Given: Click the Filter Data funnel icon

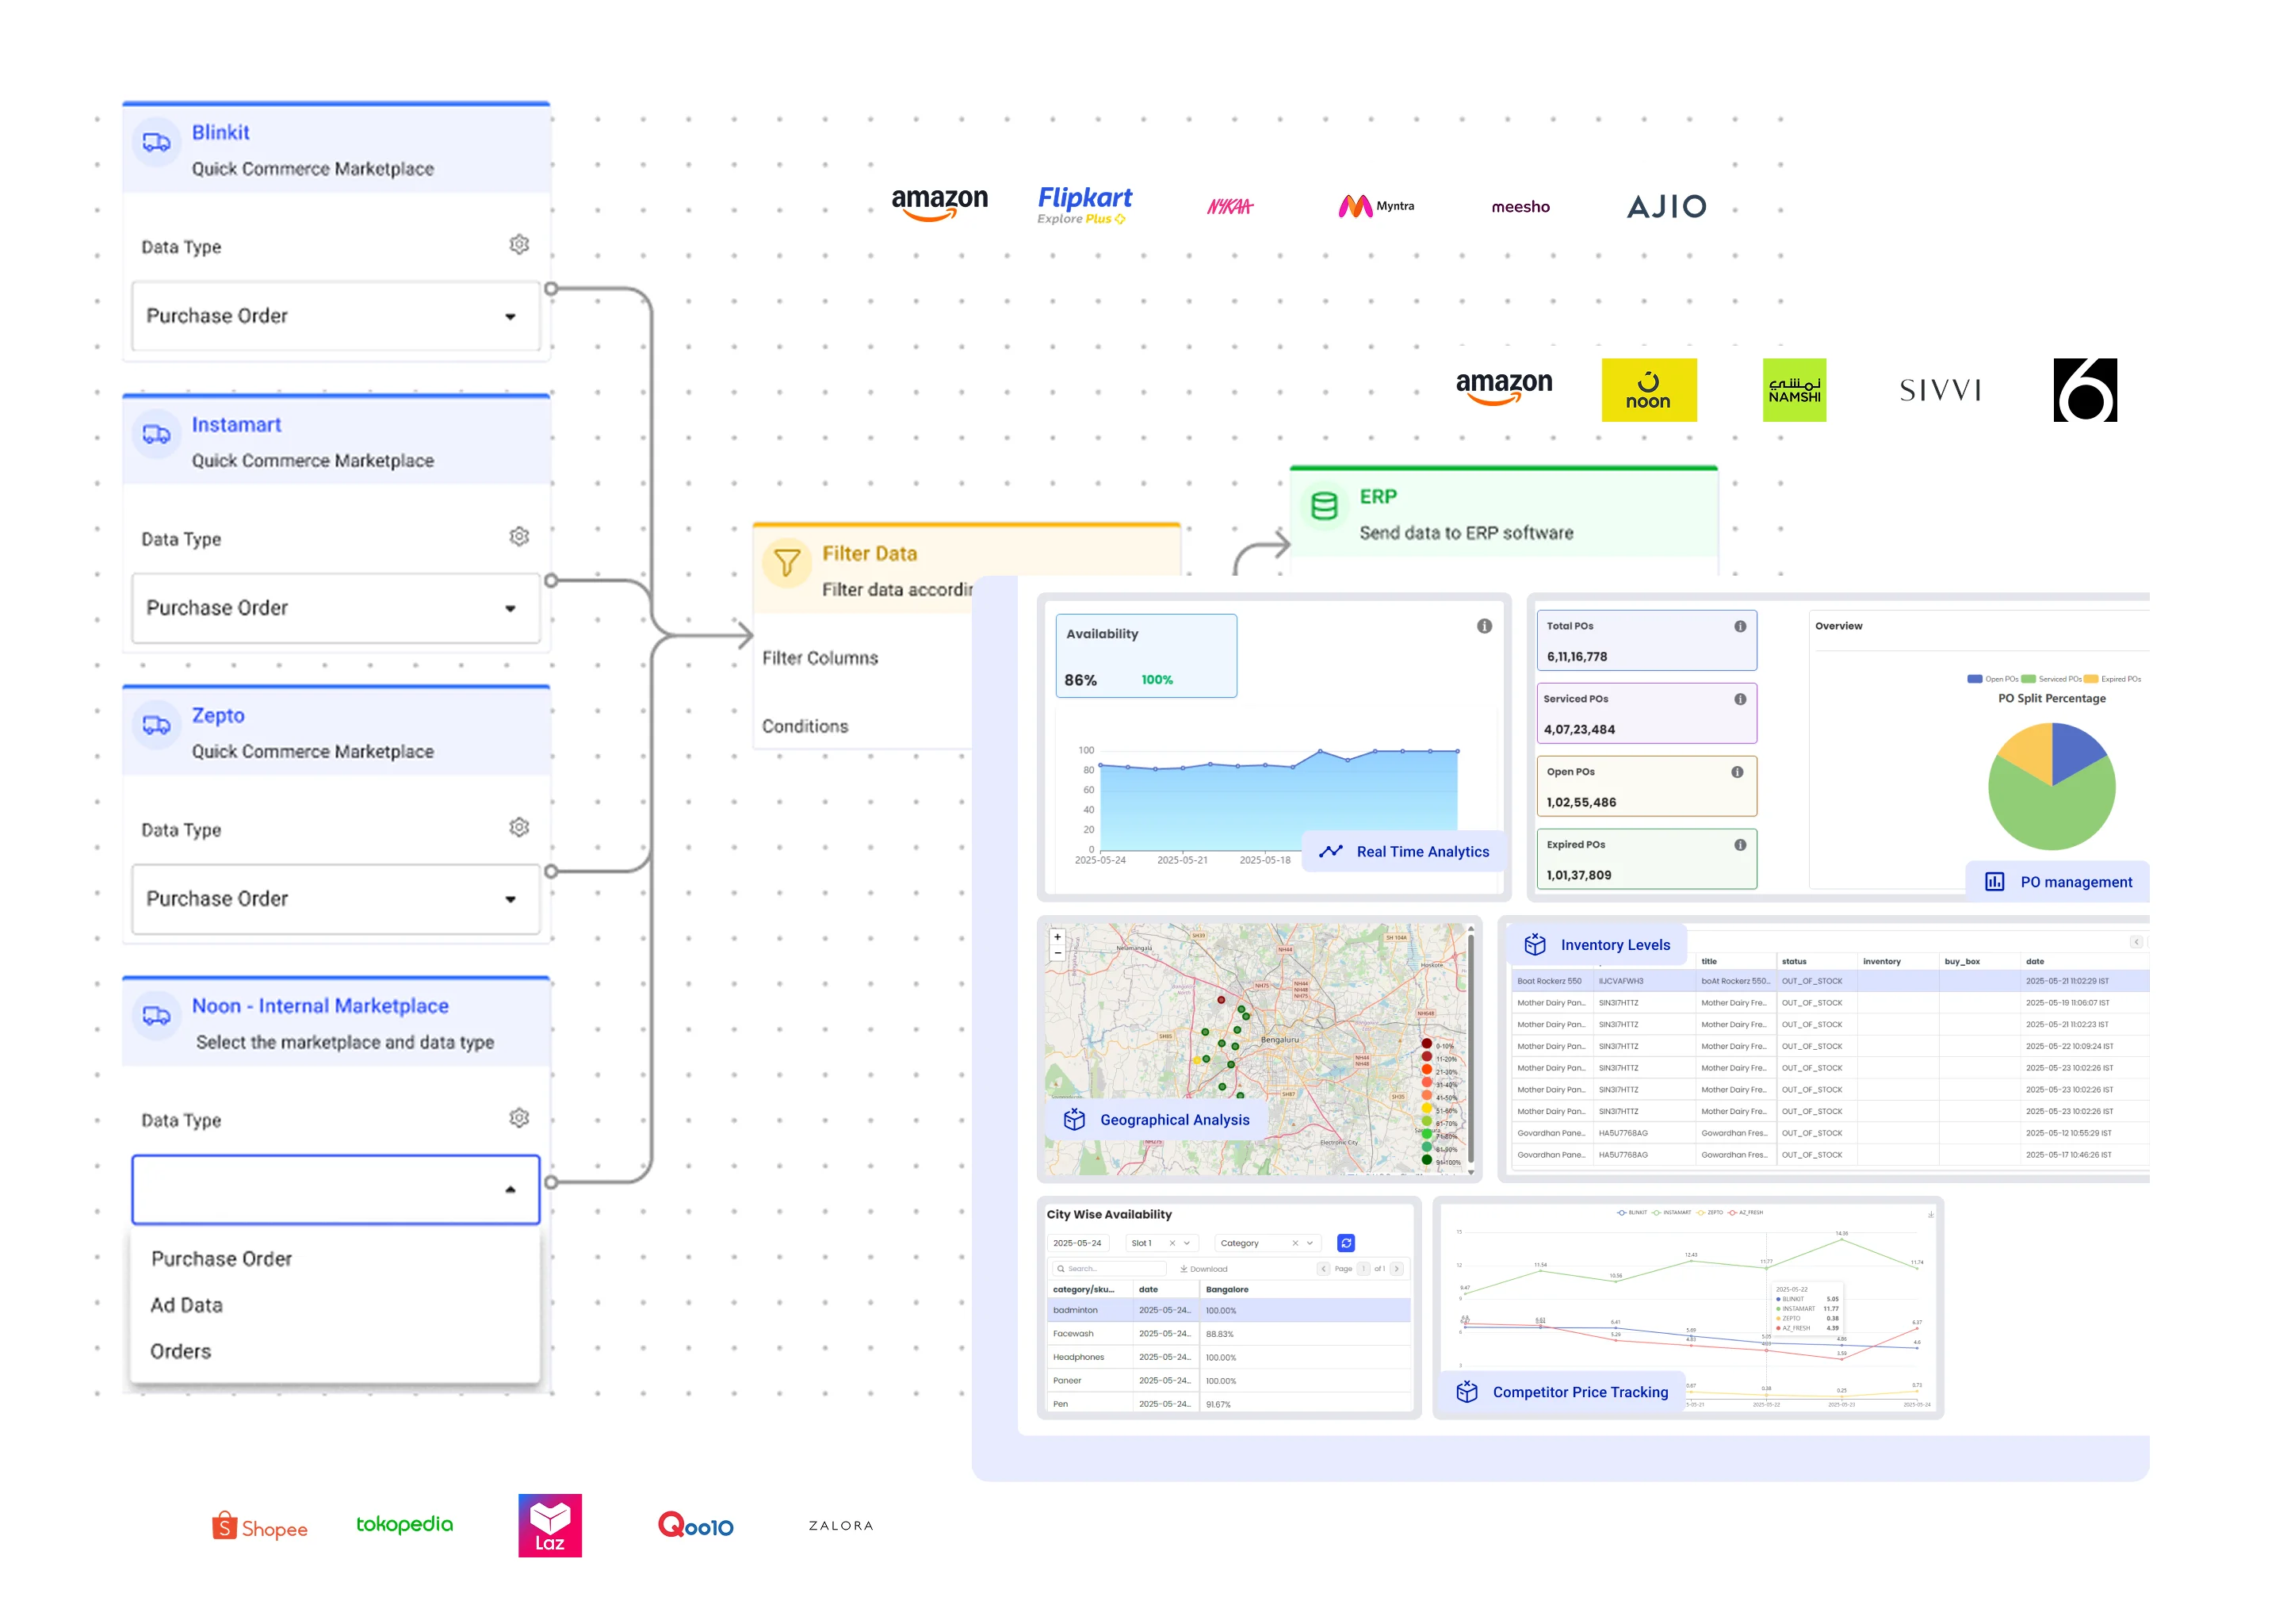Looking at the screenshot, I should (786, 563).
